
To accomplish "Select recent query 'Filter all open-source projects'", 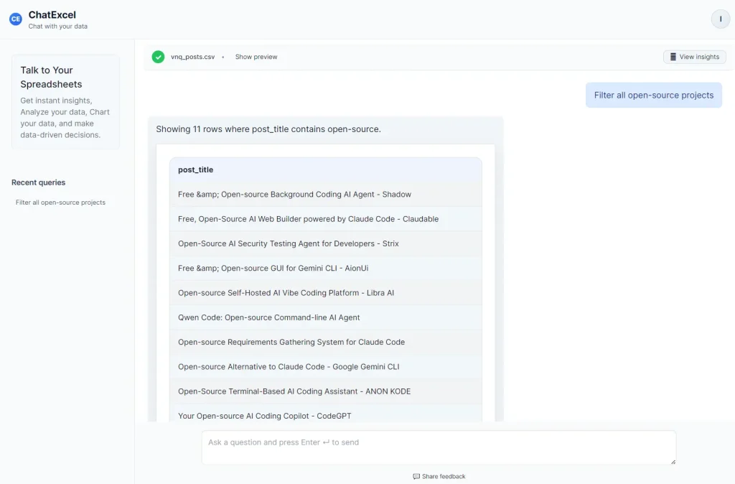I will point(60,203).
